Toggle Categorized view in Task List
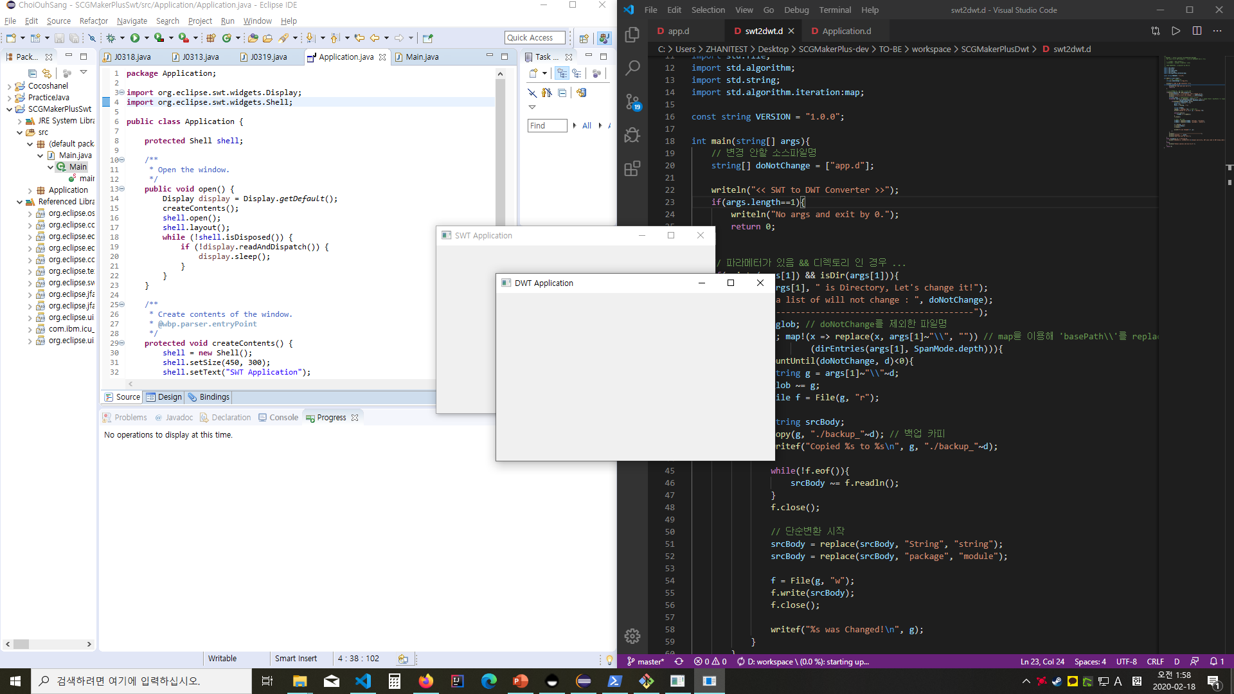Viewport: 1234px width, 694px height. [x=562, y=73]
